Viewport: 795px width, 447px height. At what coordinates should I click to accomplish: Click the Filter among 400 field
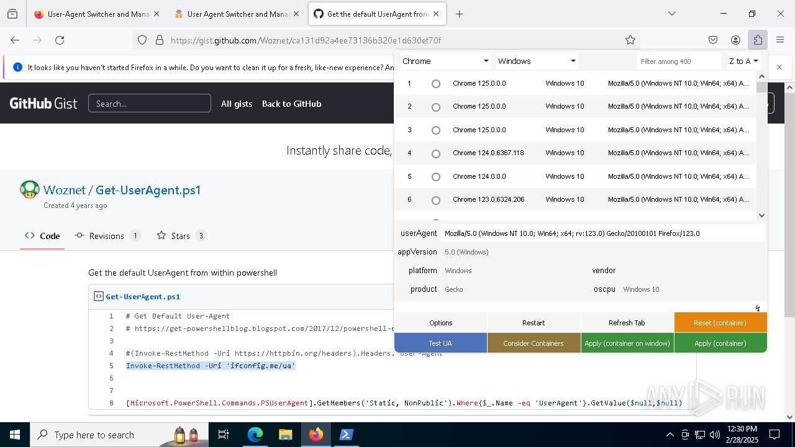pyautogui.click(x=679, y=61)
